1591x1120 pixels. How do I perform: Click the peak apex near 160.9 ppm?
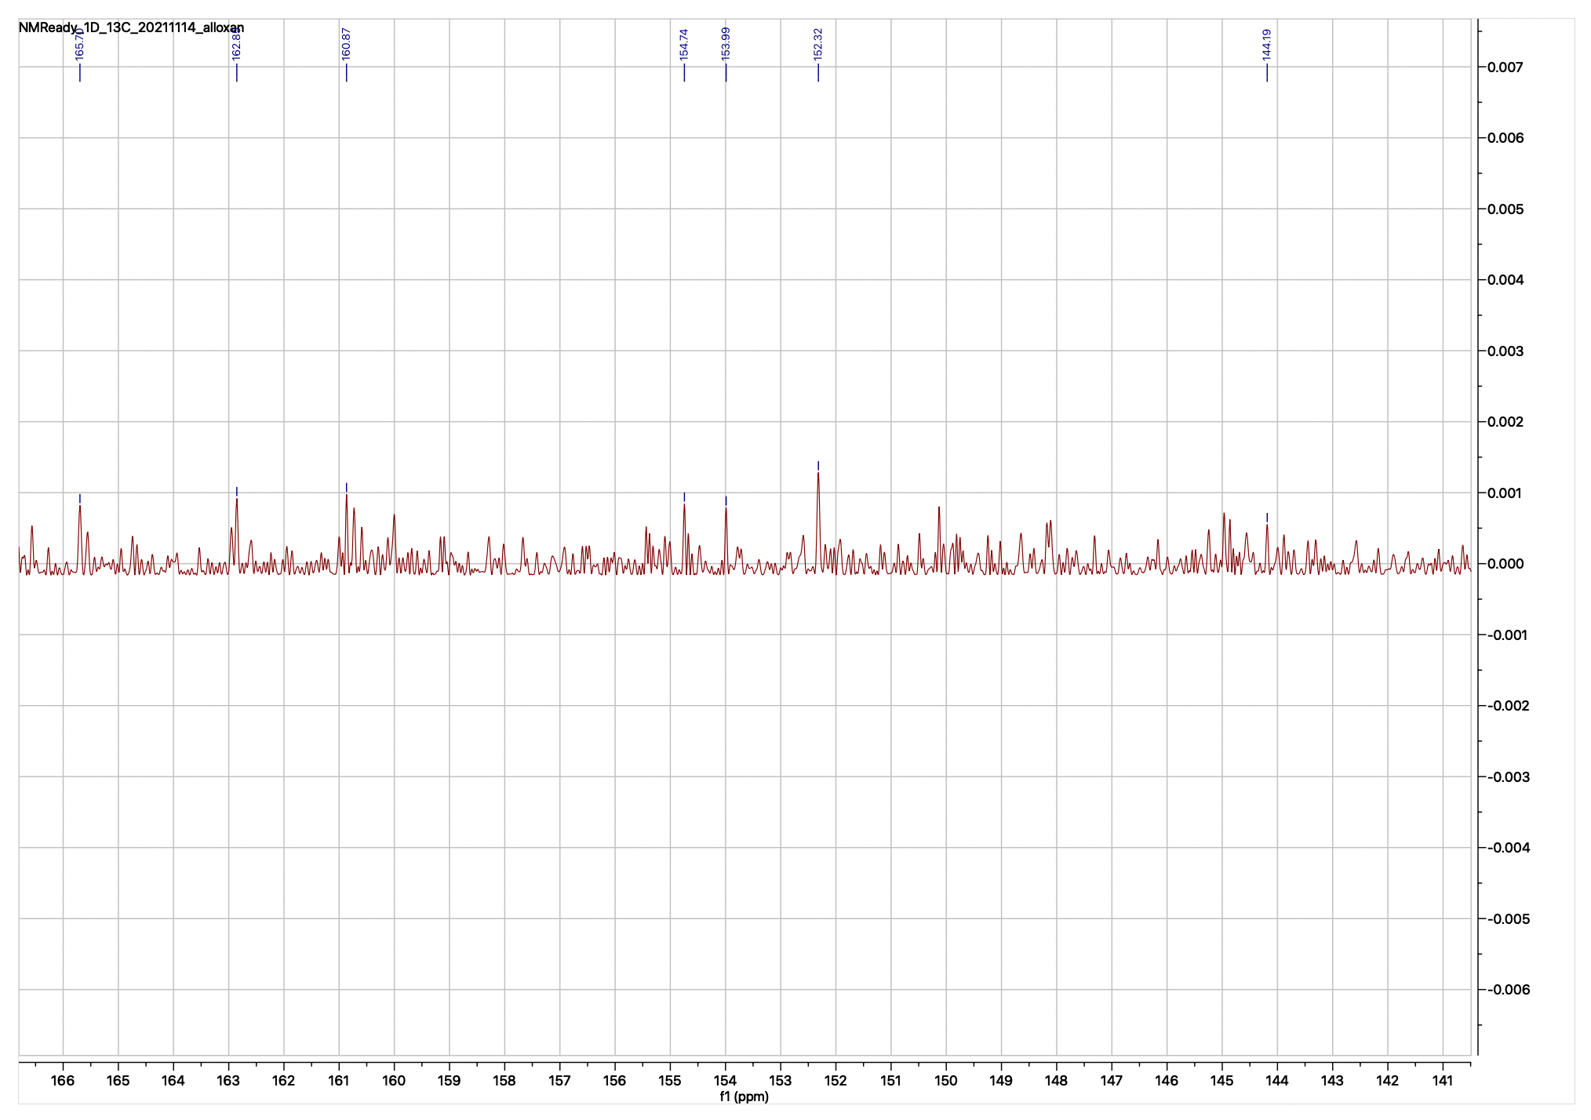[x=346, y=495]
